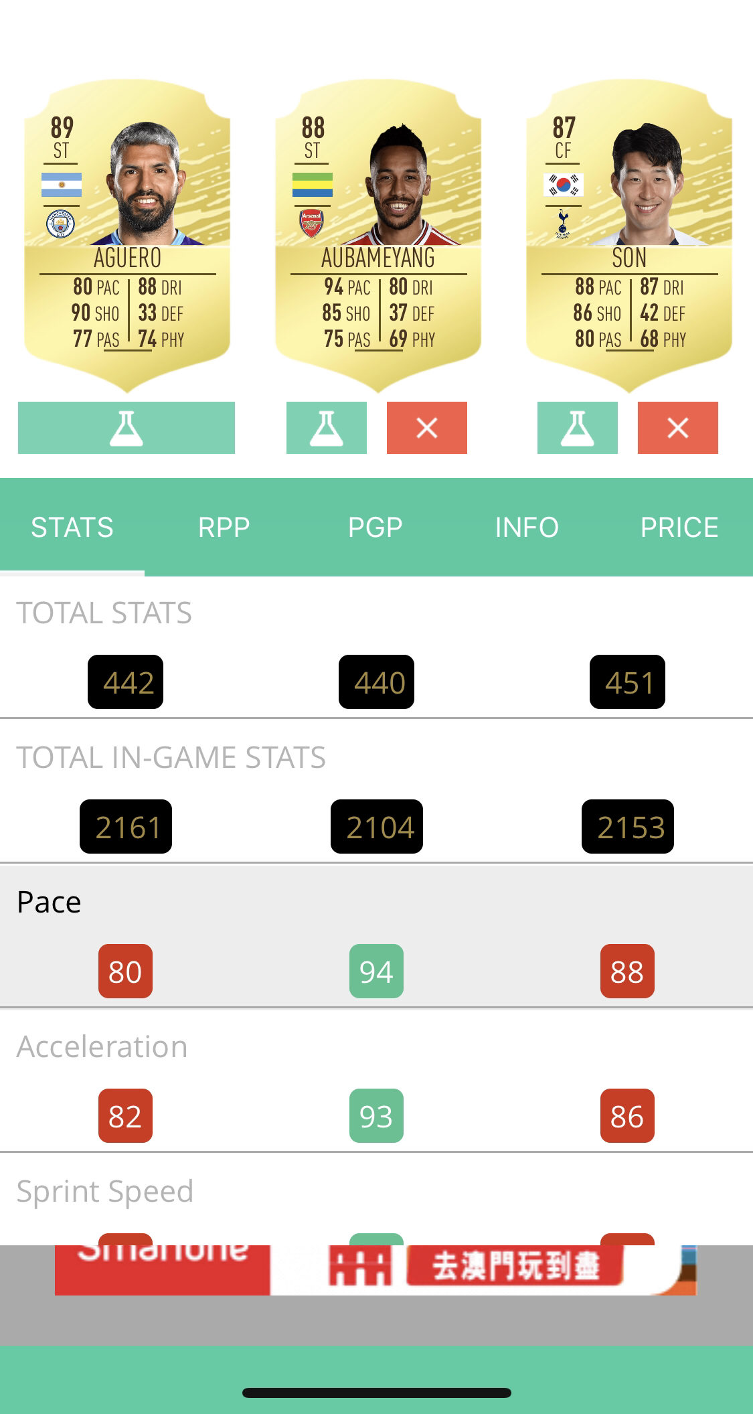Tap Son's in-game stats 2153 badge
753x1414 pixels.
tap(628, 826)
